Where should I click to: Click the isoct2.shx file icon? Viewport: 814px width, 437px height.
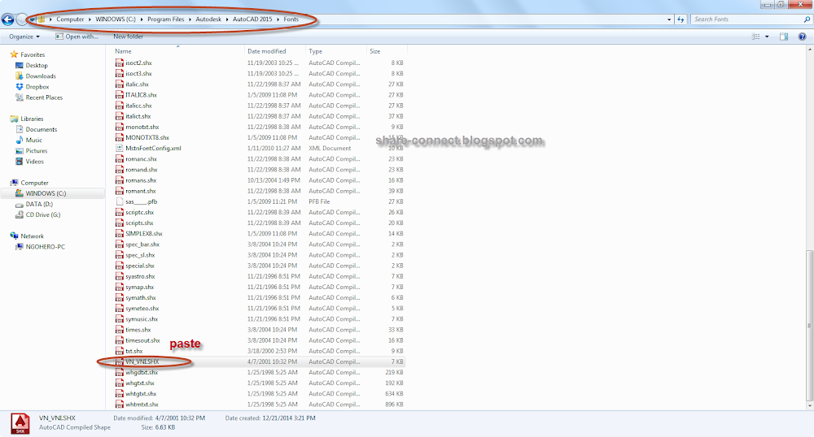[x=120, y=63]
